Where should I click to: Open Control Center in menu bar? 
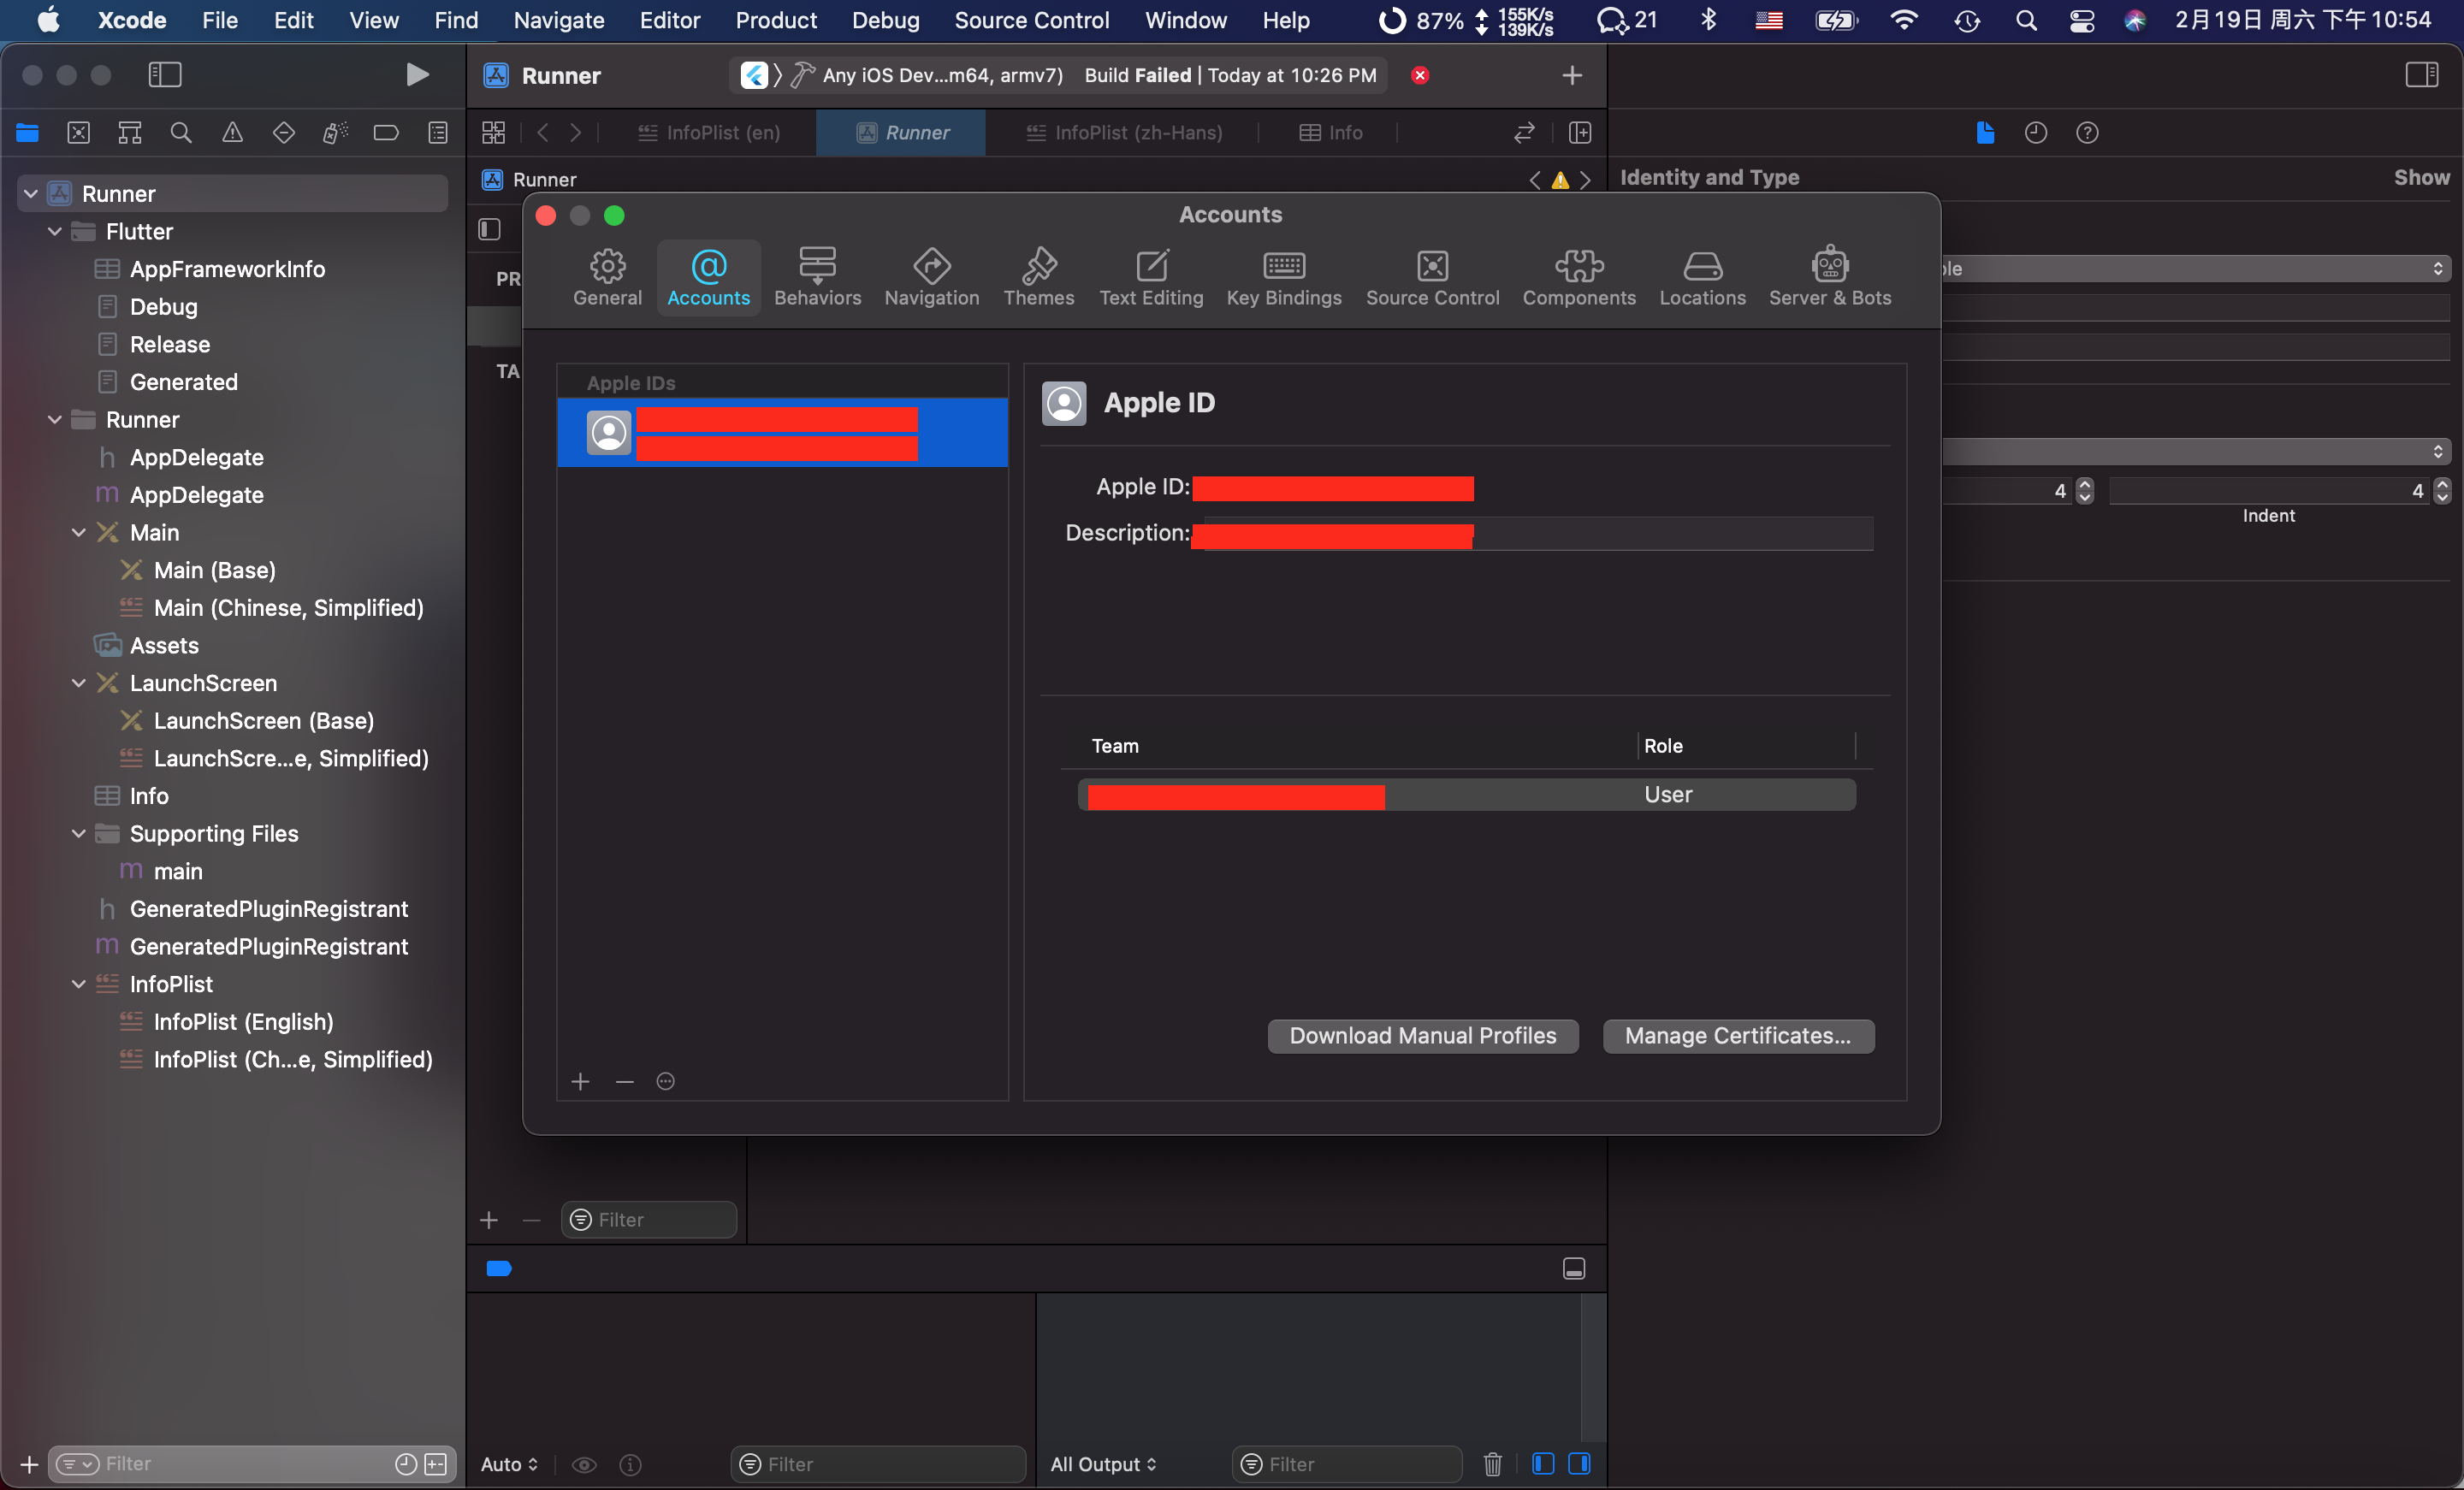[2081, 20]
